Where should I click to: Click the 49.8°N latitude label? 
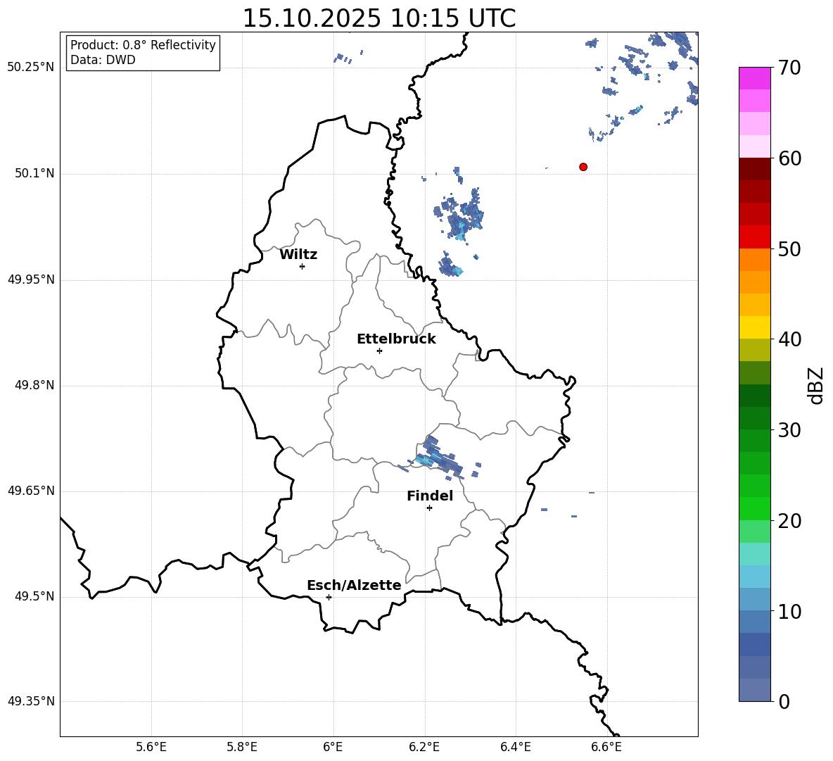pyautogui.click(x=34, y=385)
